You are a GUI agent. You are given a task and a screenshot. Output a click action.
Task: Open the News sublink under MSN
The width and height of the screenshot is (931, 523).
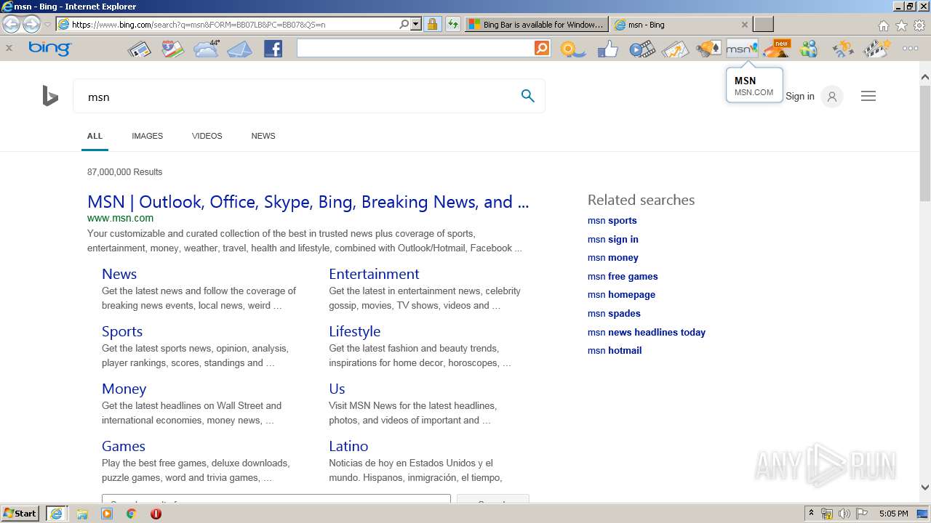click(119, 274)
